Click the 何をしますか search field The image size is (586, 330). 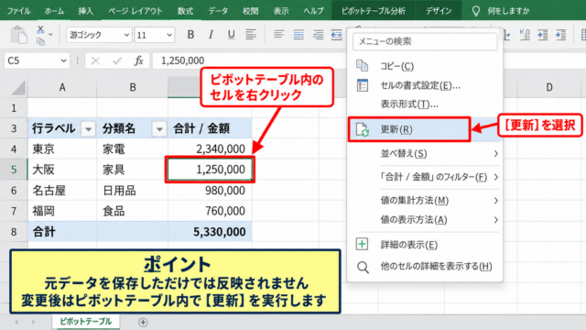(x=508, y=11)
